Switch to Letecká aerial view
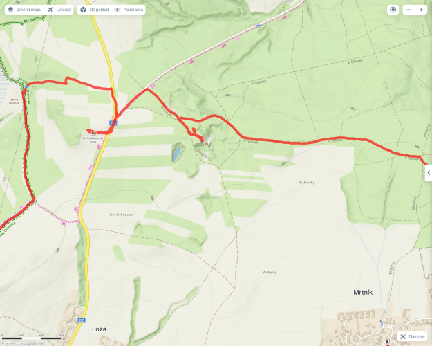Viewport: 432px width, 346px height. tap(59, 10)
